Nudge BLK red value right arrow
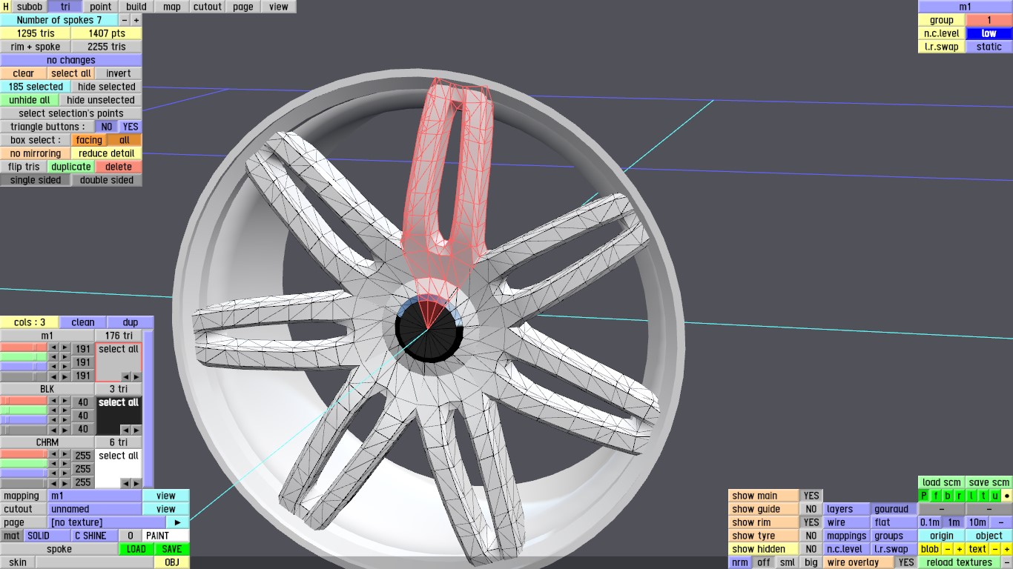 coord(65,401)
